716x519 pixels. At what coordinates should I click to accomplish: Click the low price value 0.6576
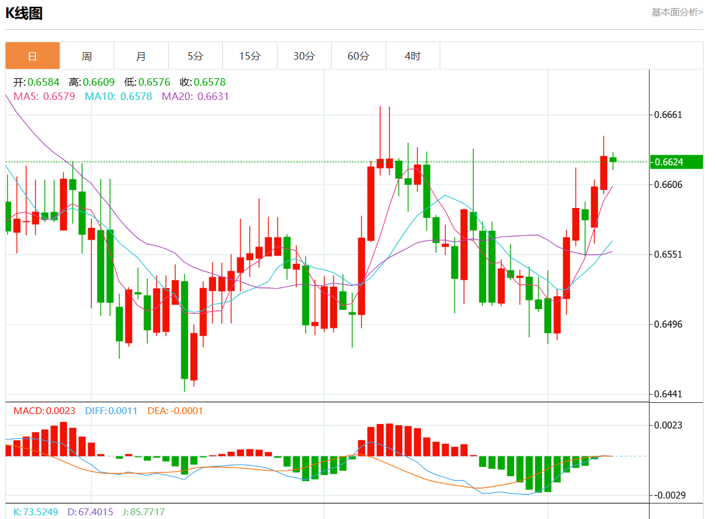pos(155,82)
